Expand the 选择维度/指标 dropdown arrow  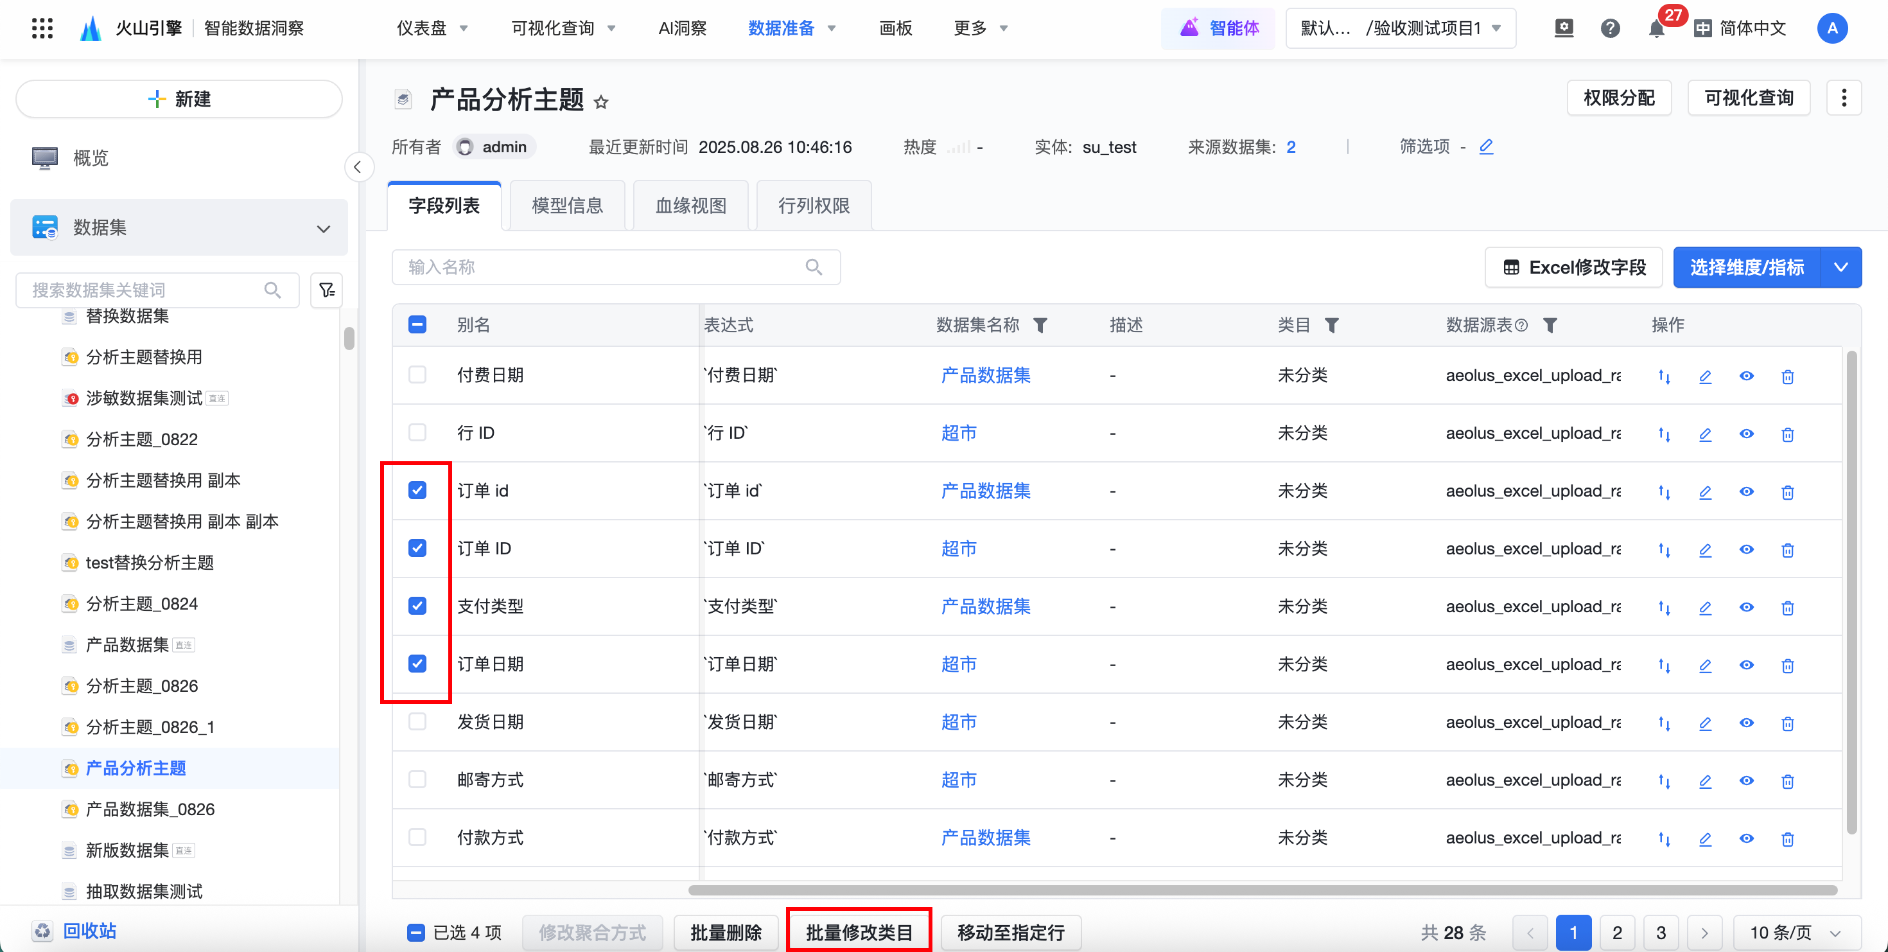coord(1840,267)
